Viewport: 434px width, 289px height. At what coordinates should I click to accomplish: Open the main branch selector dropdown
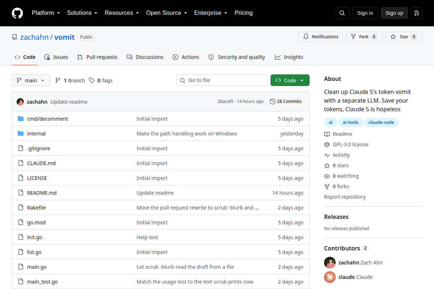pos(31,80)
